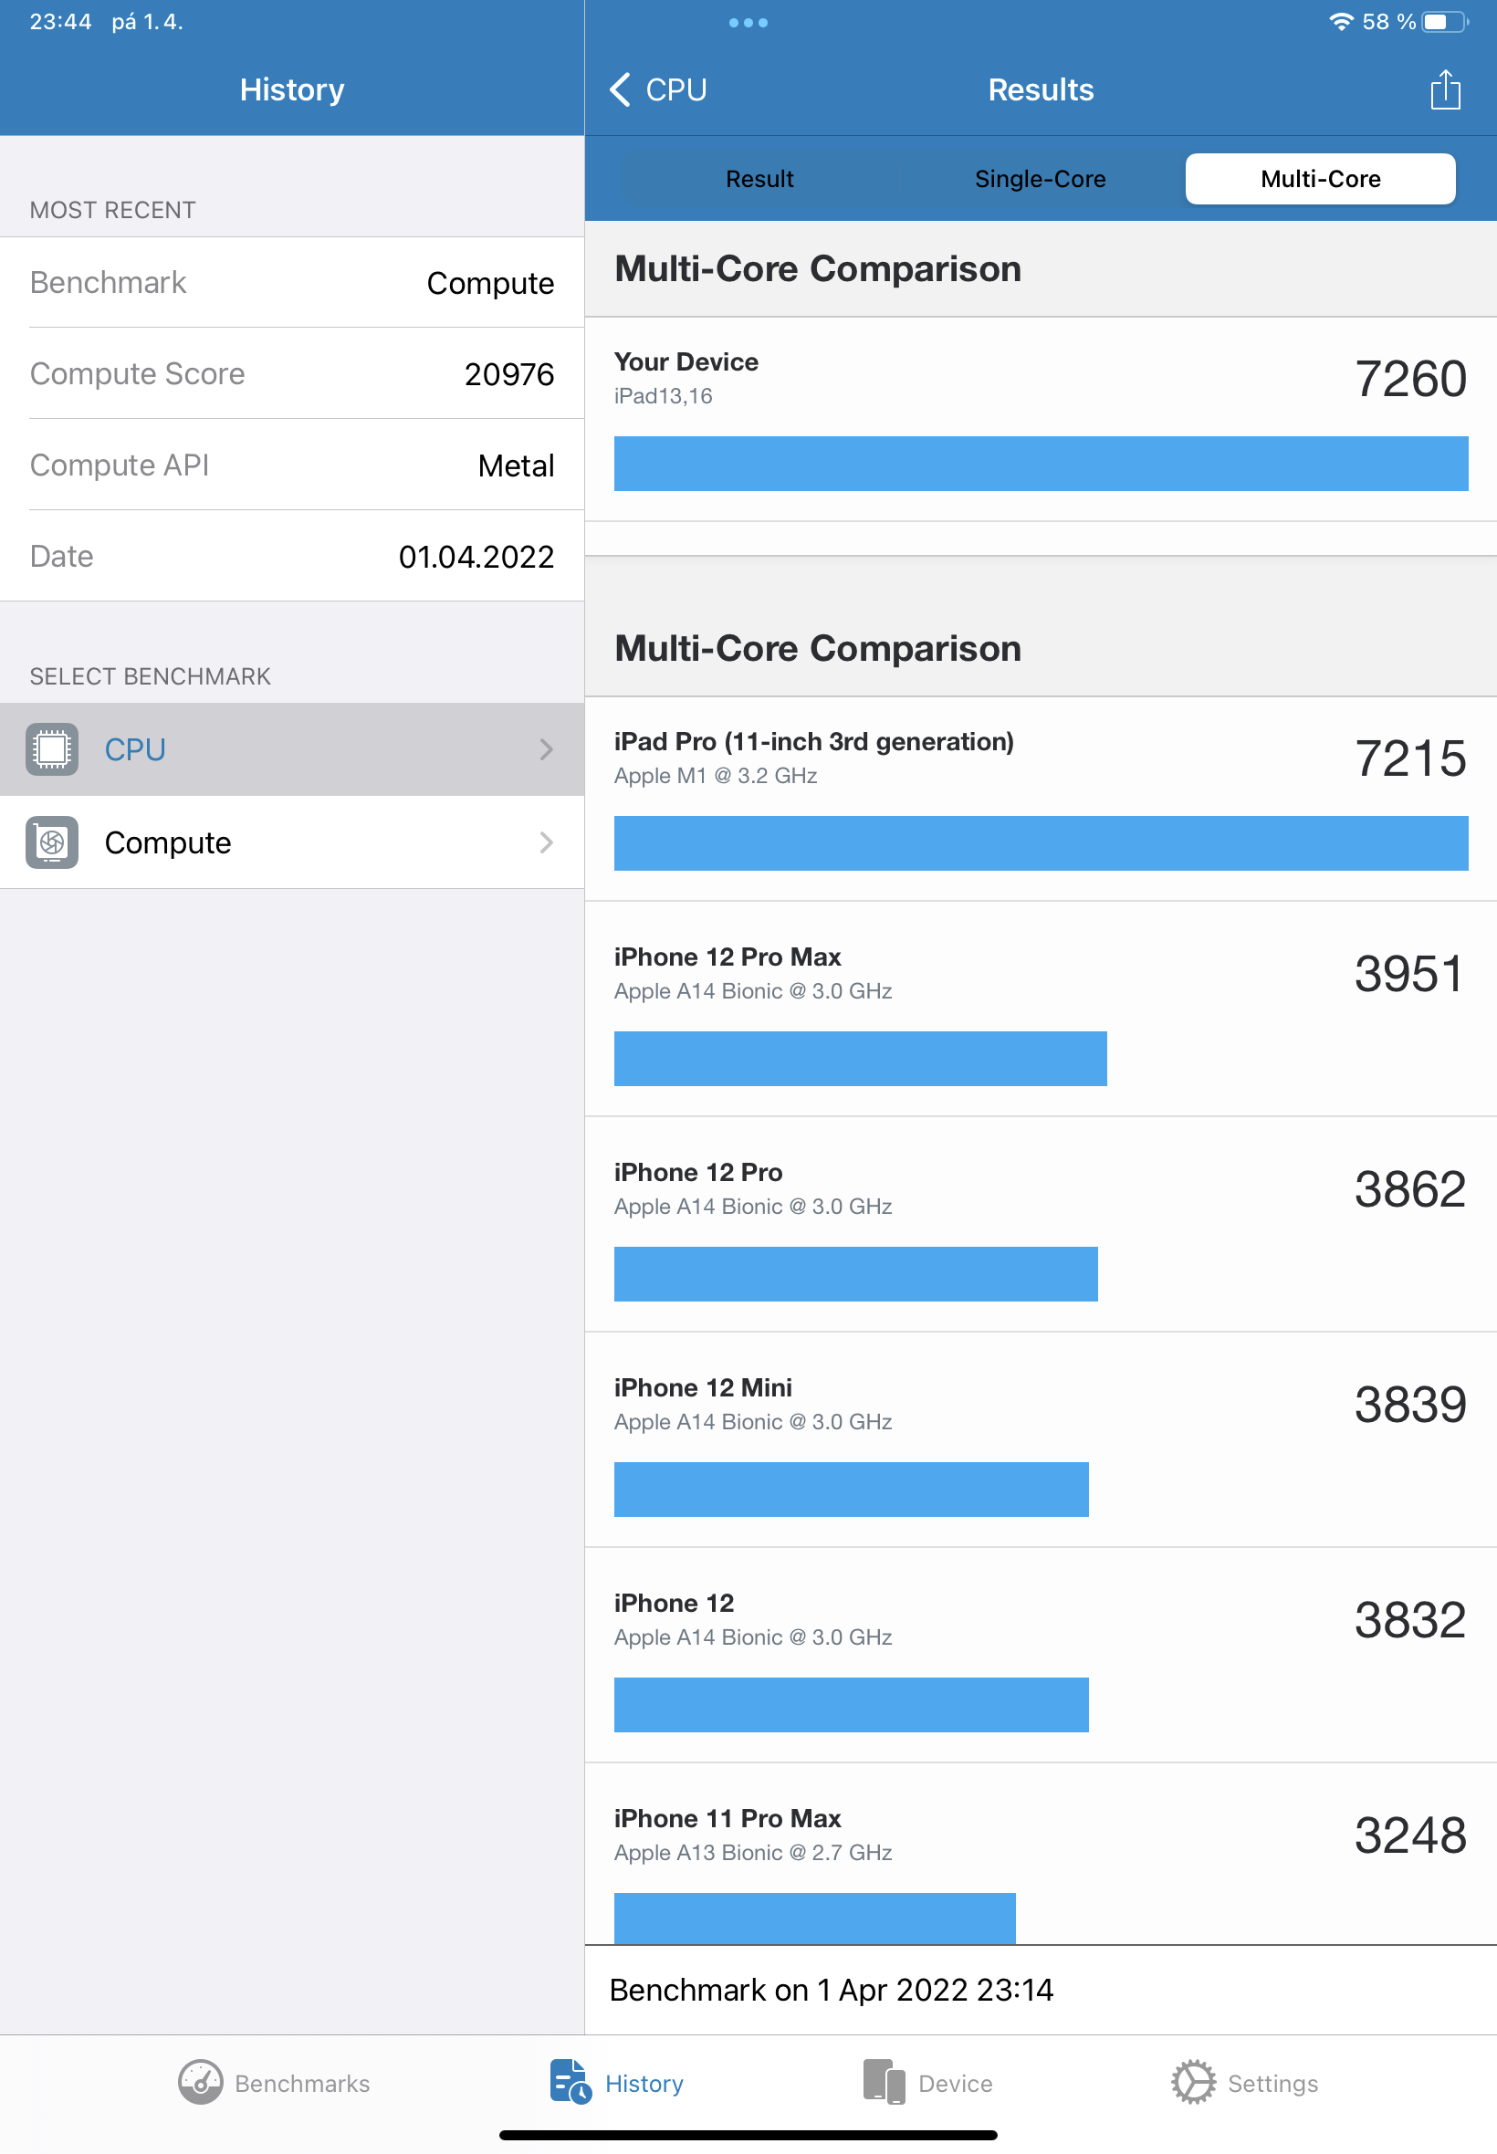The image size is (1497, 2154).
Task: Expand CPU benchmark row chevron
Action: (546, 749)
